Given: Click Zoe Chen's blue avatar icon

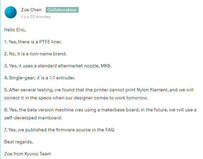Looking at the screenshot, I should coord(11,12).
